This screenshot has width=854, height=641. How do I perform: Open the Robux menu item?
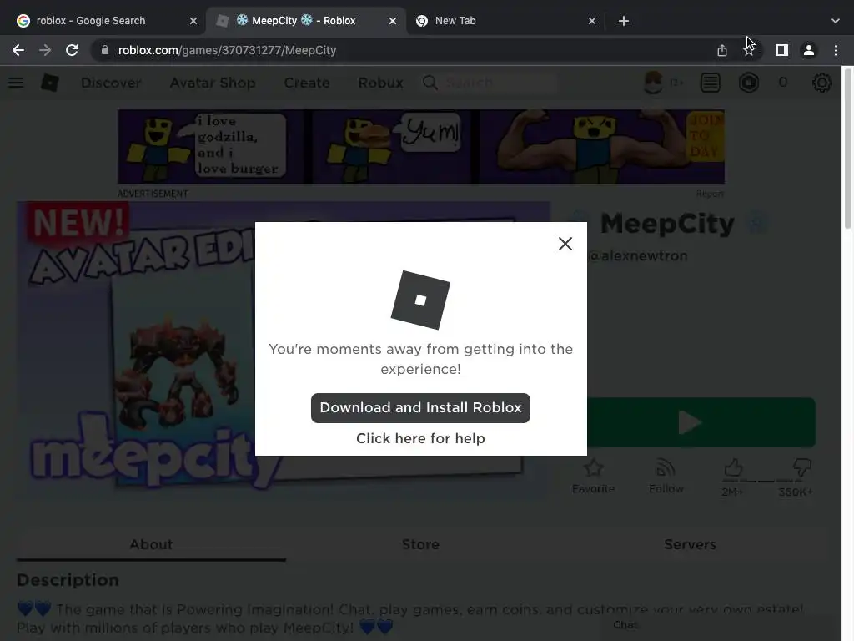380,83
